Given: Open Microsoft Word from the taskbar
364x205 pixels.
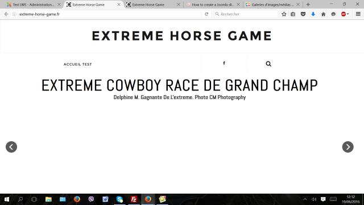Looking at the screenshot, I should [x=105, y=199].
